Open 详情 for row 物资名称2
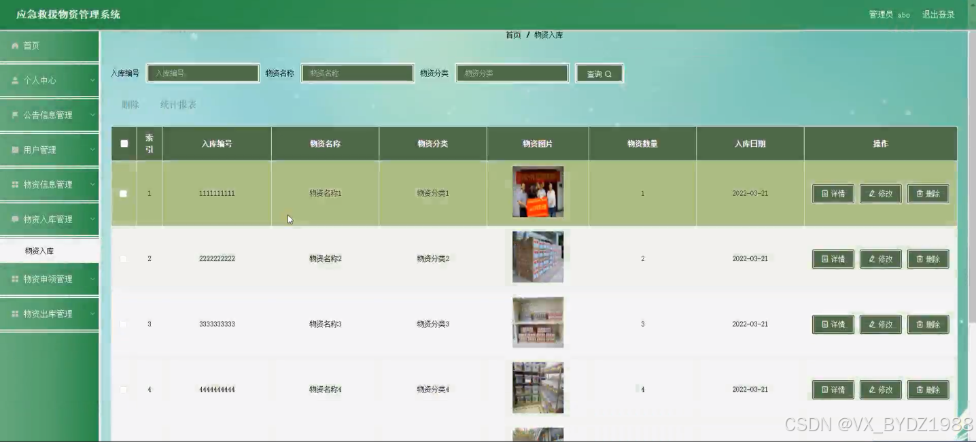 (833, 259)
